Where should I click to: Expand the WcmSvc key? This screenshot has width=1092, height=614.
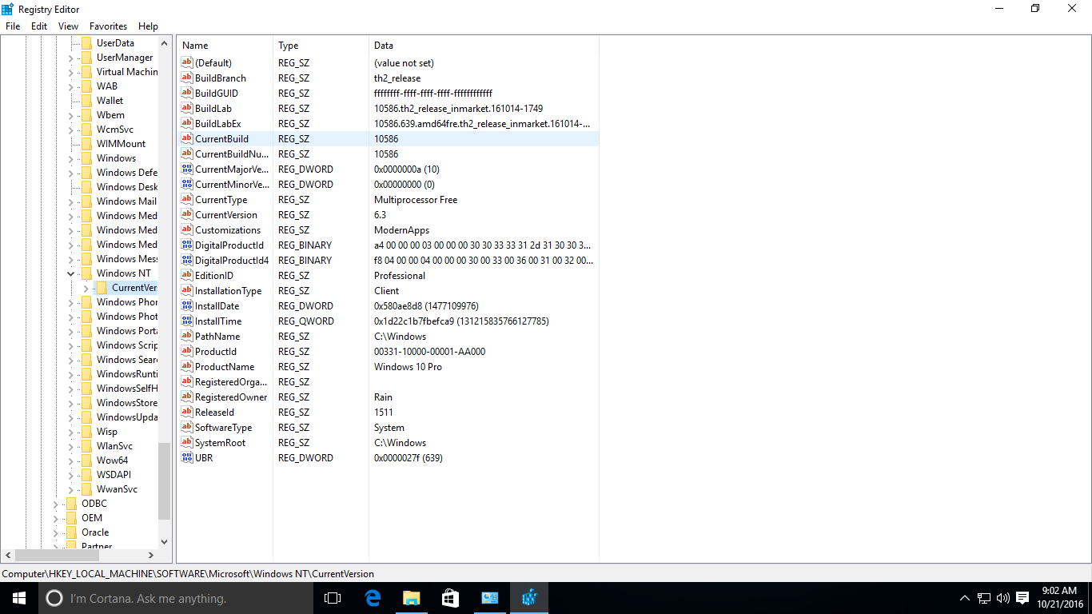(x=70, y=130)
